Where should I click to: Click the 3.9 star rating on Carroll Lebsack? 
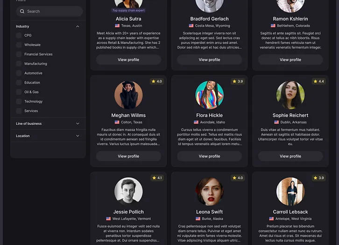tap(318, 178)
